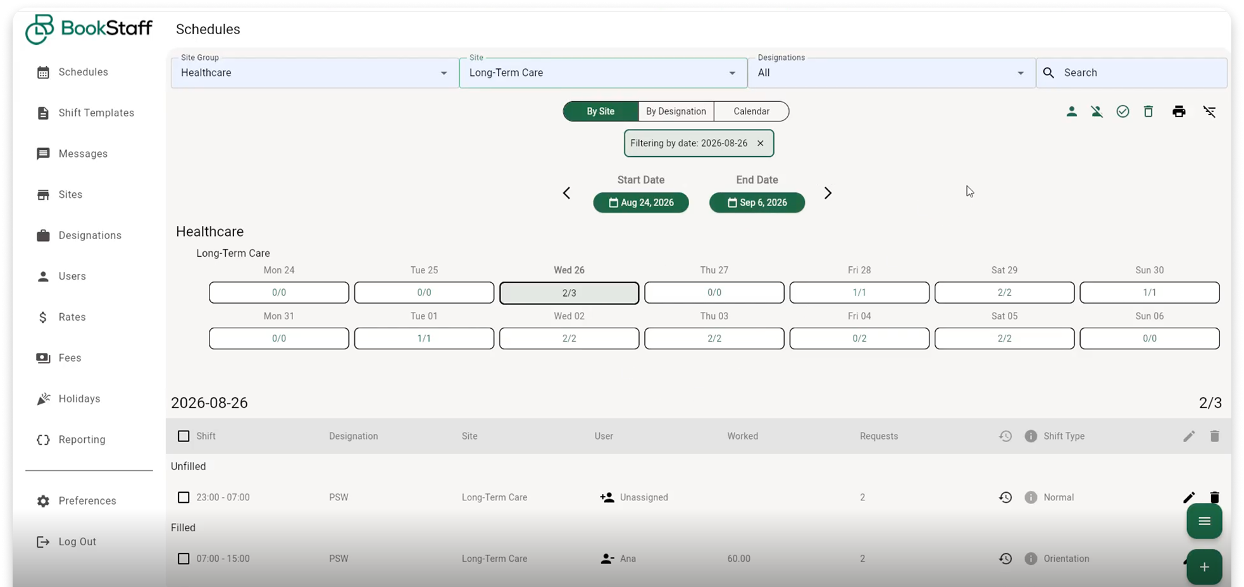
Task: Show info for Ana's Orientation shift
Action: click(1031, 559)
